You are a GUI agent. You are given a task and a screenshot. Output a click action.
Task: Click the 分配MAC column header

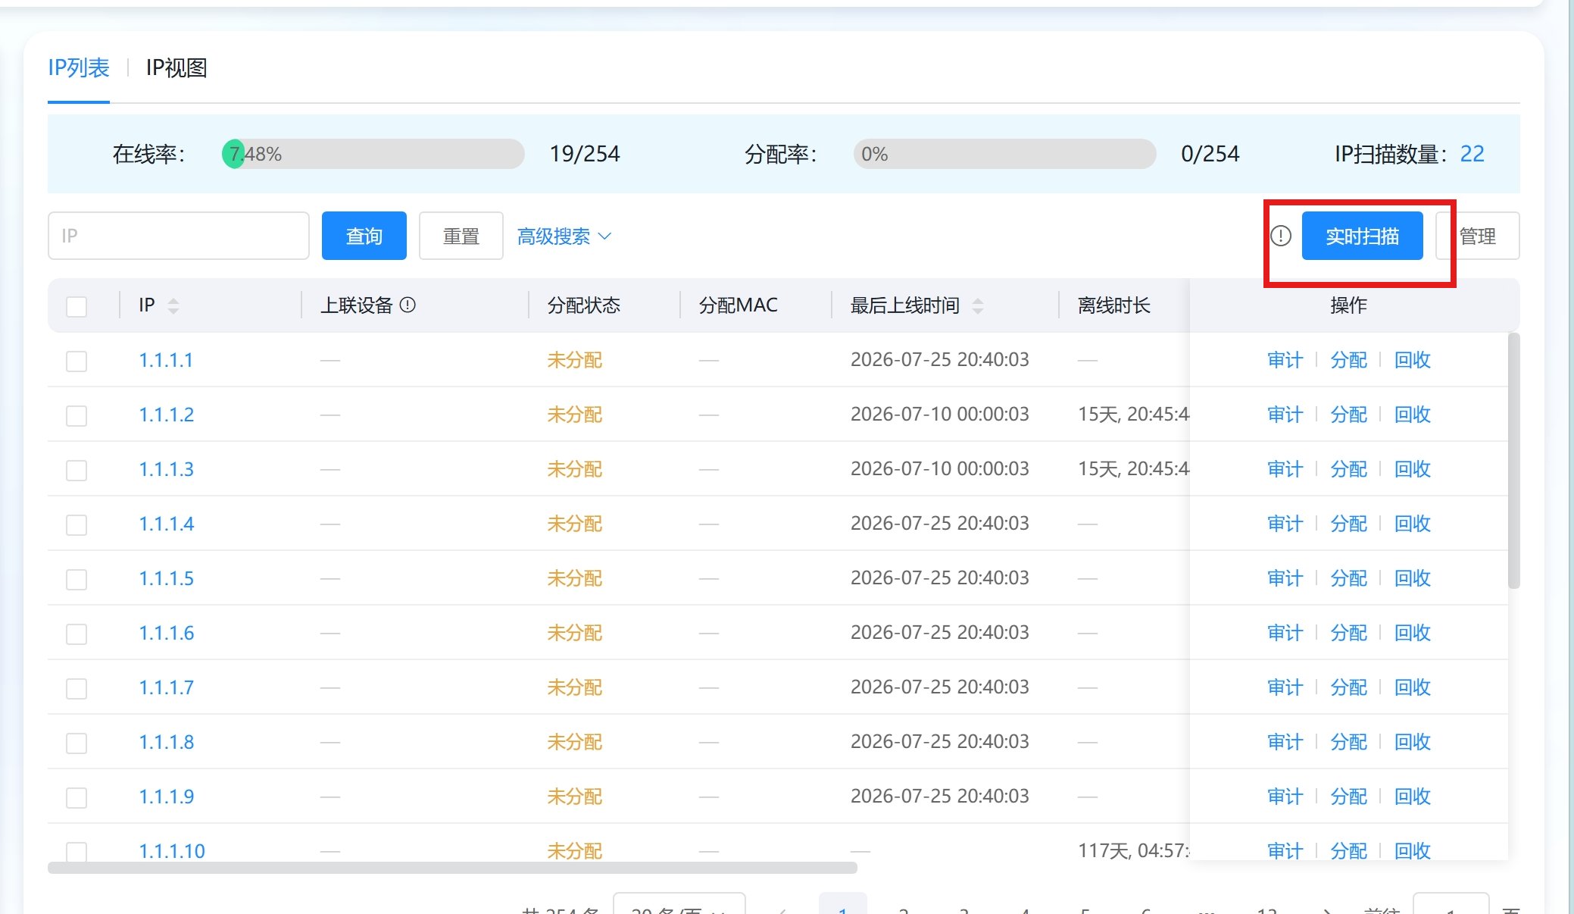point(739,305)
